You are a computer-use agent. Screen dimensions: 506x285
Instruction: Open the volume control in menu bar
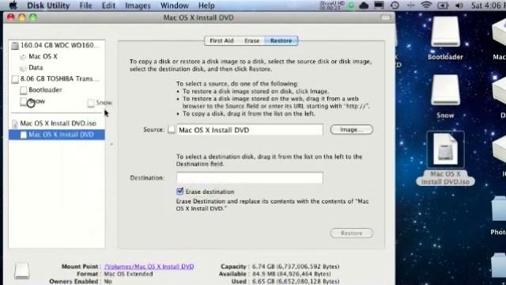click(459, 6)
